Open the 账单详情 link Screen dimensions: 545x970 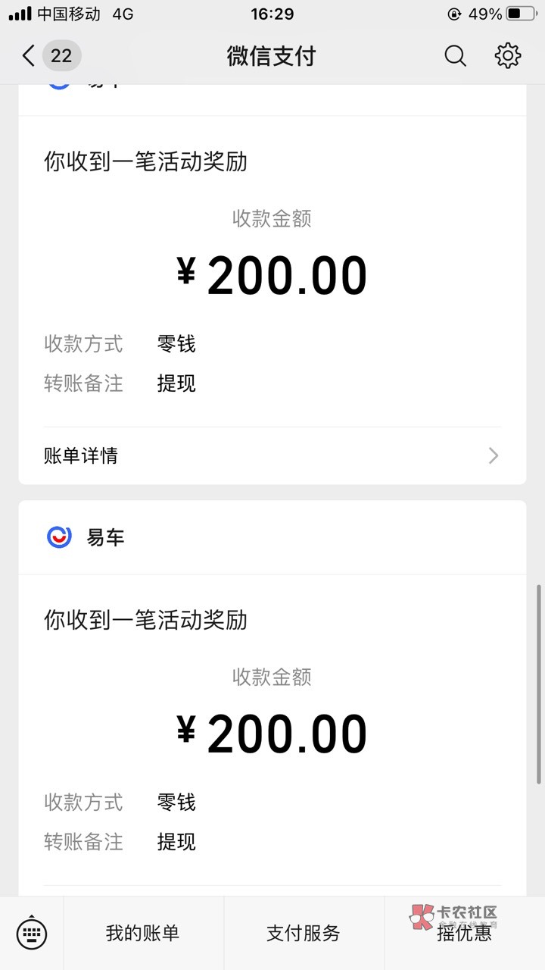(81, 455)
